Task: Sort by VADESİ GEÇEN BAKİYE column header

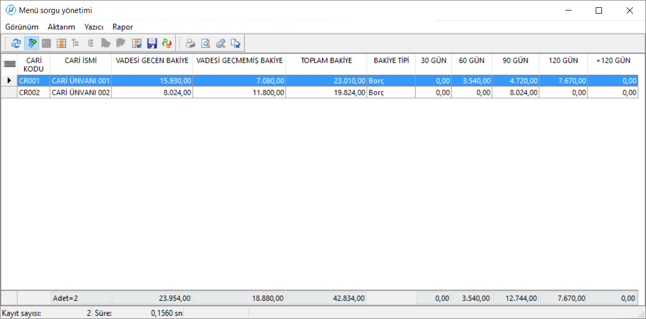Action: pyautogui.click(x=152, y=61)
